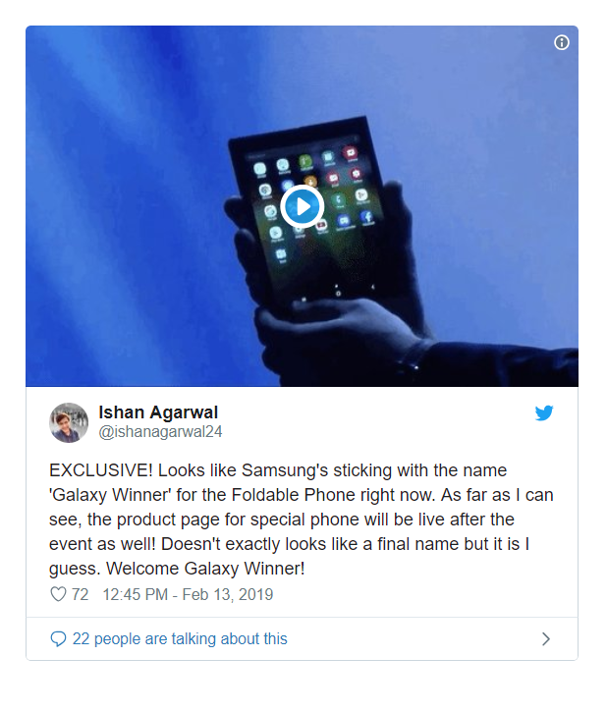Click "Welcome Galaxy Winner!" closing sentence
This screenshot has height=712, width=607.
click(x=205, y=569)
